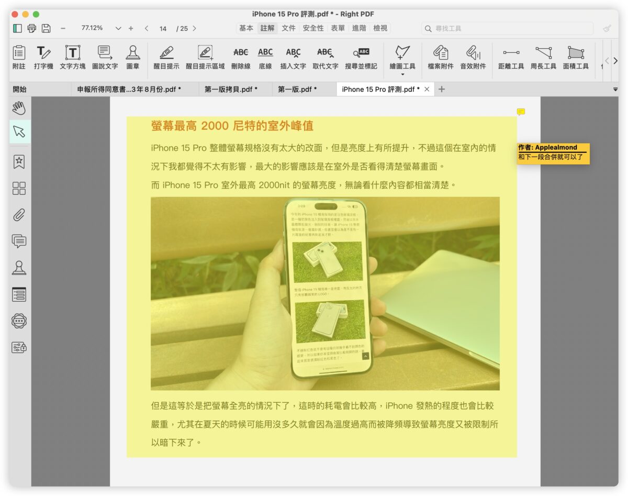The width and height of the screenshot is (628, 496).
Task: Click the save floppy-disk icon
Action: (x=46, y=28)
